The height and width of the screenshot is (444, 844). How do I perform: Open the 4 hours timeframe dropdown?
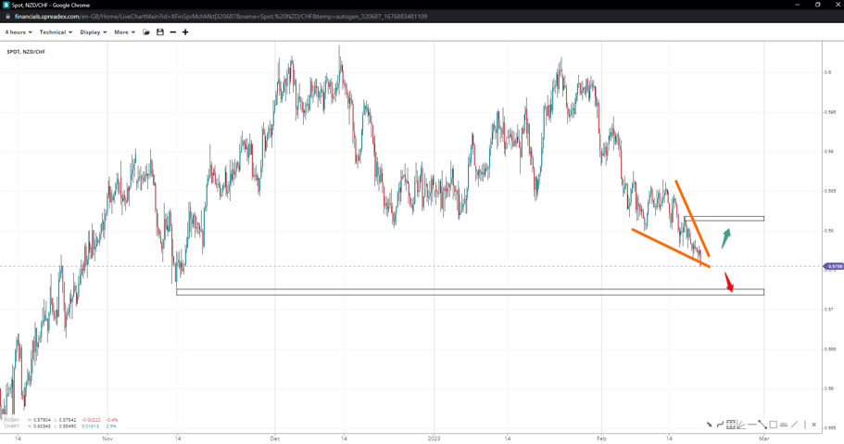[19, 32]
